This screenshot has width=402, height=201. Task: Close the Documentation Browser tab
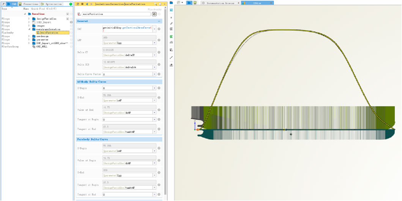click(x=238, y=3)
